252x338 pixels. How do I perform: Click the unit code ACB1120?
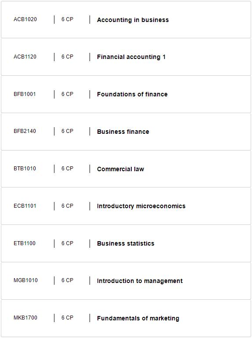pyautogui.click(x=25, y=57)
